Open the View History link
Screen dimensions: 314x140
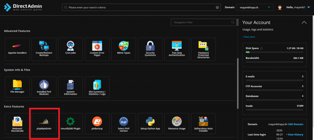pyautogui.click(x=295, y=134)
